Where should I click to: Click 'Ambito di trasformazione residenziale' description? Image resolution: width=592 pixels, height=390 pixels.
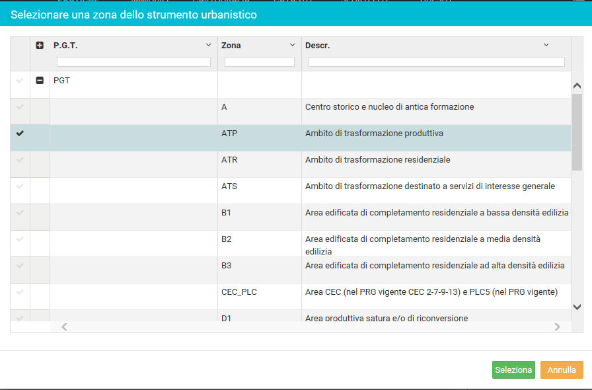tap(377, 160)
